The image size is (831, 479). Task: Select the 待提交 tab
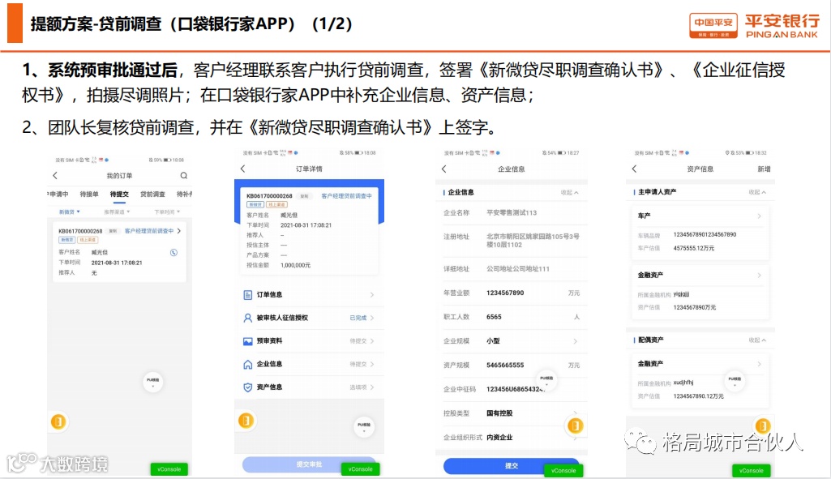tap(119, 195)
